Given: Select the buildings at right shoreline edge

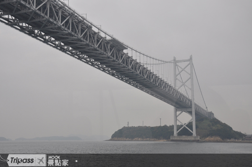Looking at the screenshot, I should [x=248, y=137].
